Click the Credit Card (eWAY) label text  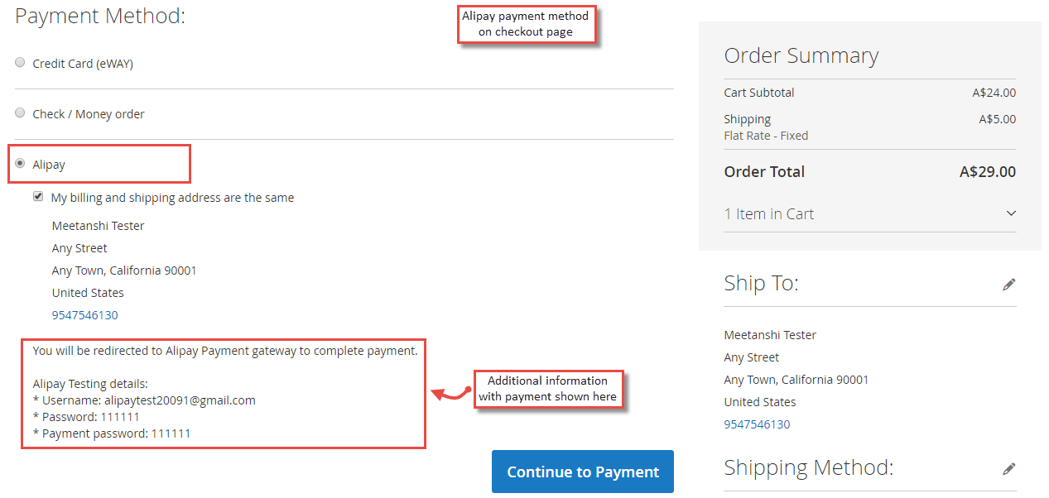pos(83,64)
